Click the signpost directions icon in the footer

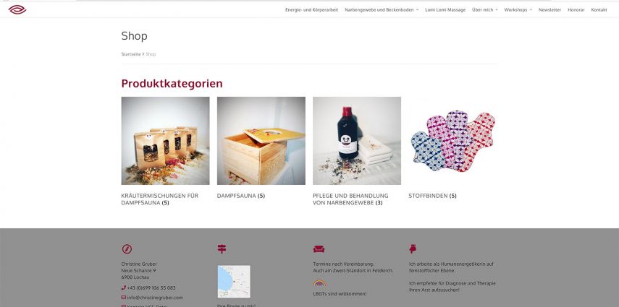(x=222, y=248)
